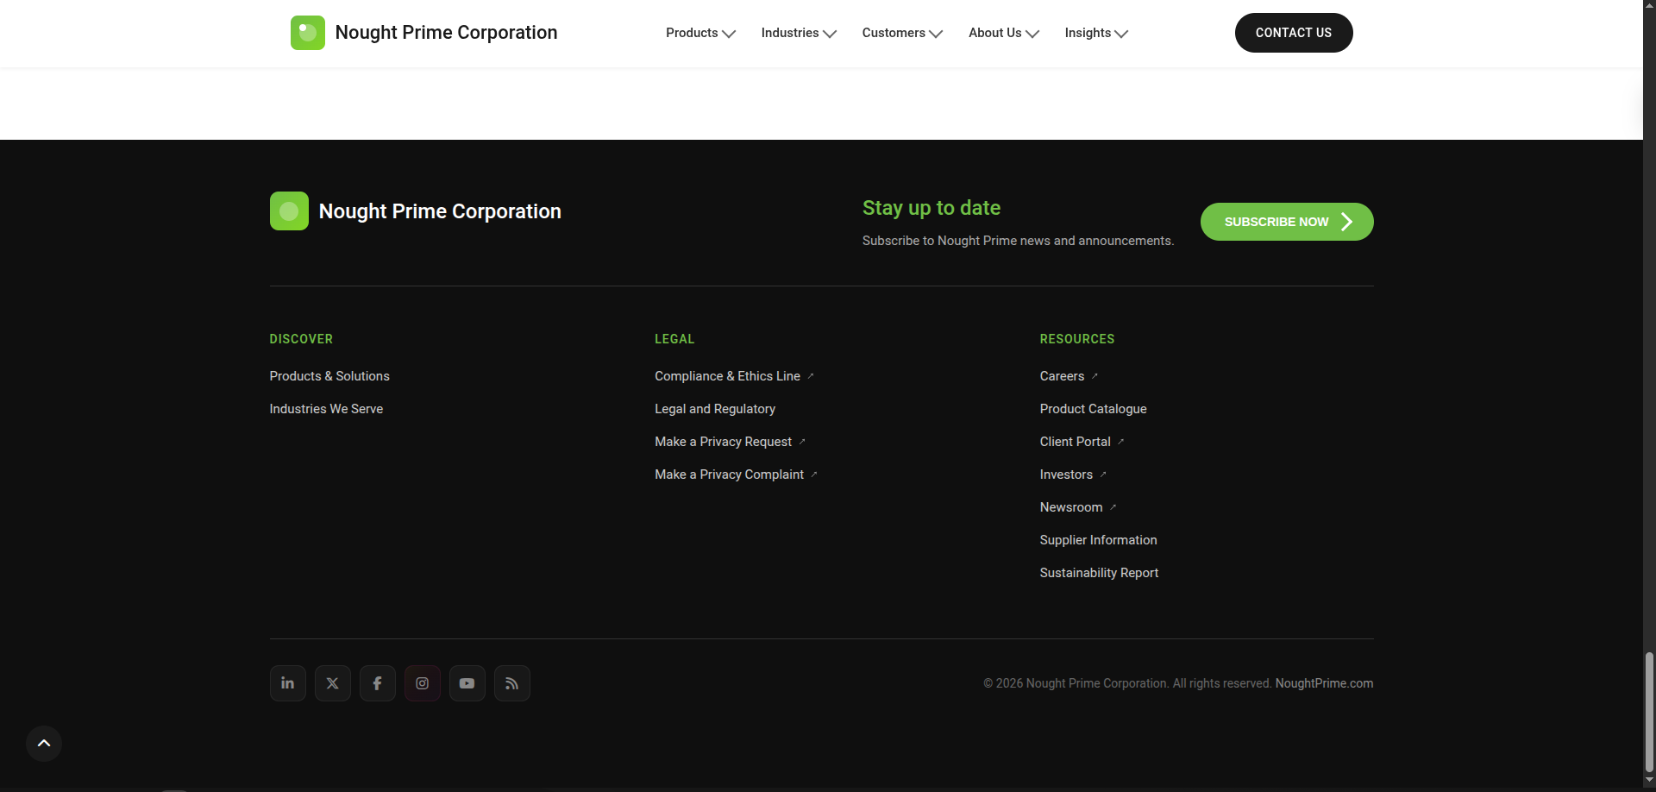Viewport: 1656px width, 792px height.
Task: Open the NoughtPrime.com link
Action: coord(1324,682)
